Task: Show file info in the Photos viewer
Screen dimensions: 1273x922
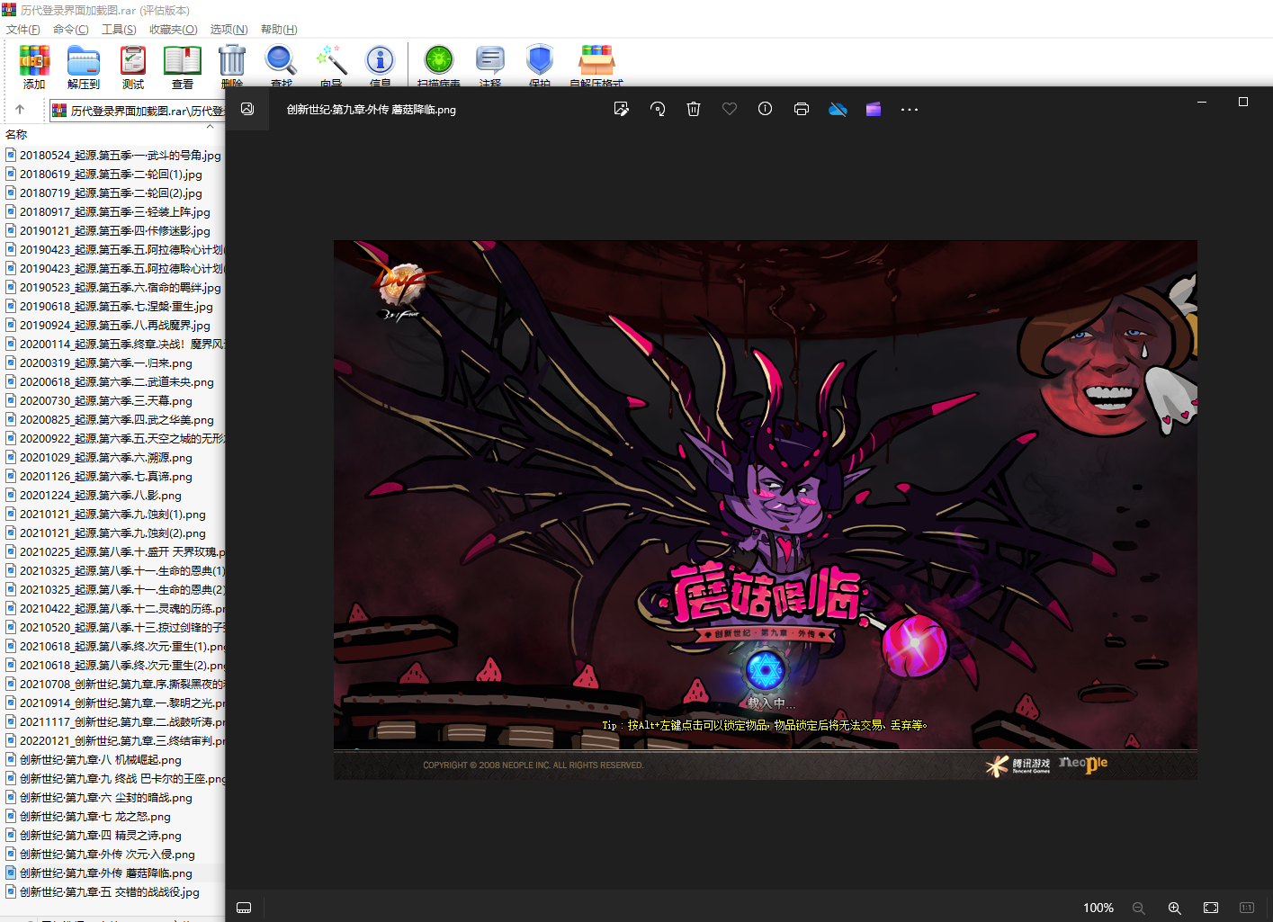Action: pos(766,109)
